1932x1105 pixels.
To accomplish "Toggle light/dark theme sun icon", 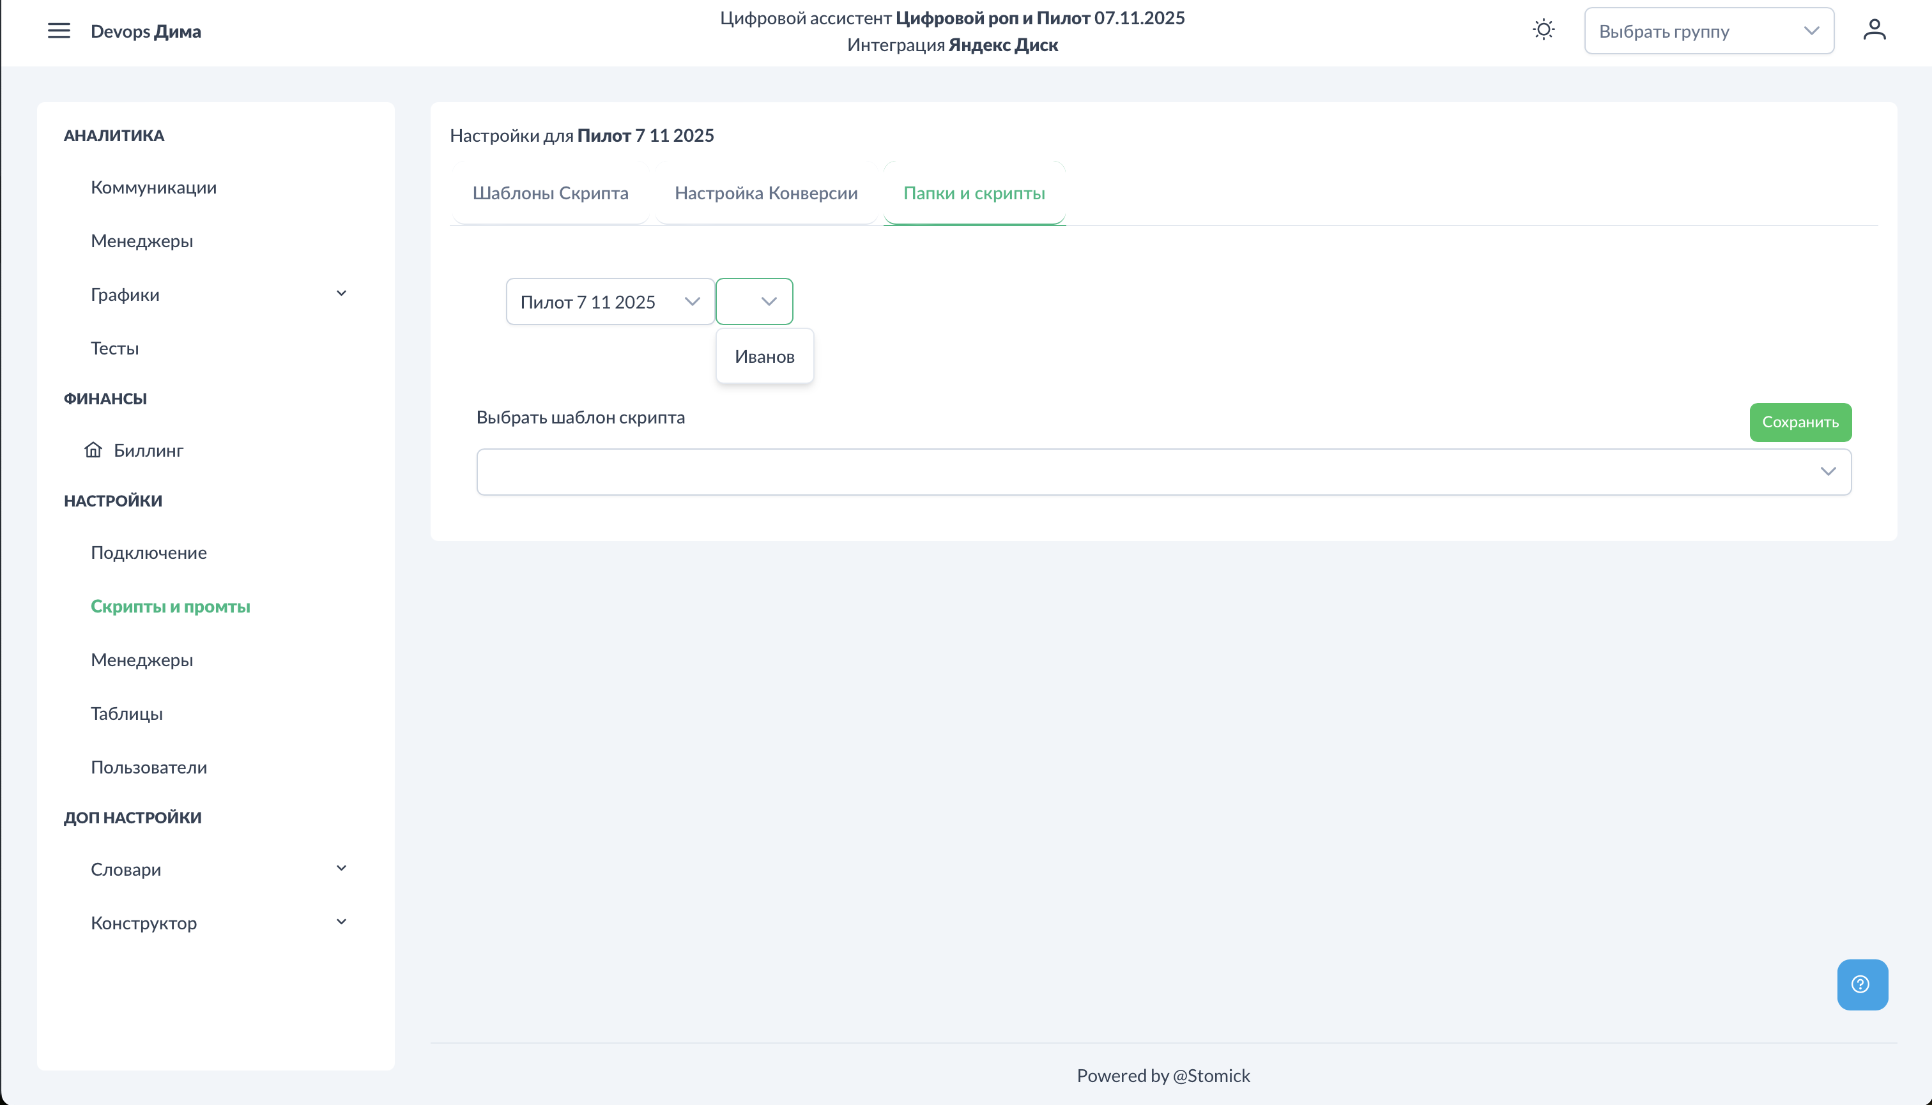I will point(1544,31).
